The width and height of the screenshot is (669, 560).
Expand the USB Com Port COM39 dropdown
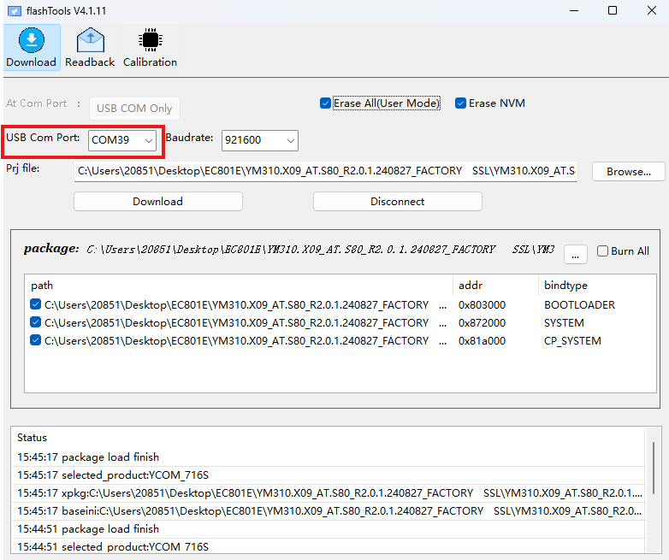[123, 139]
